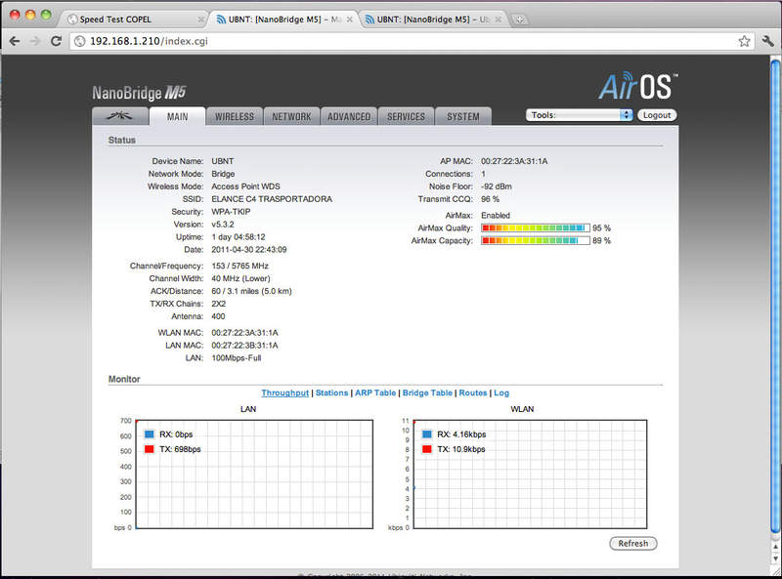Click the Wireless Mode value Access Point WDS
The image size is (782, 579).
pos(246,186)
